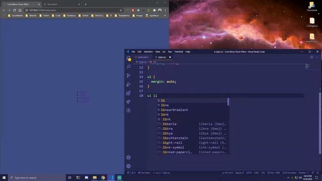This screenshot has height=181, width=322.
Task: Bookmark this page with the star icon
Action: tap(121, 10)
